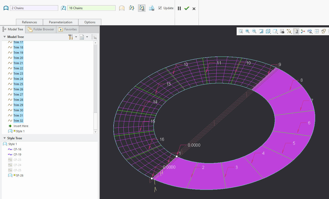Toggle the highlighted curve display option
Screen dimensions: 329x199
[141, 8]
